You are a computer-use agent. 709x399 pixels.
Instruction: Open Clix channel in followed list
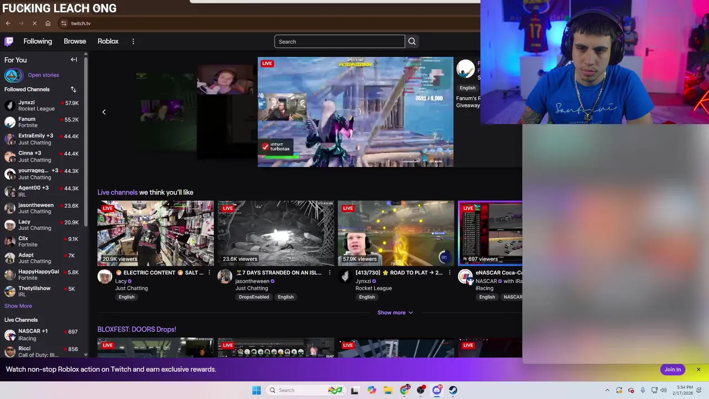(42, 242)
